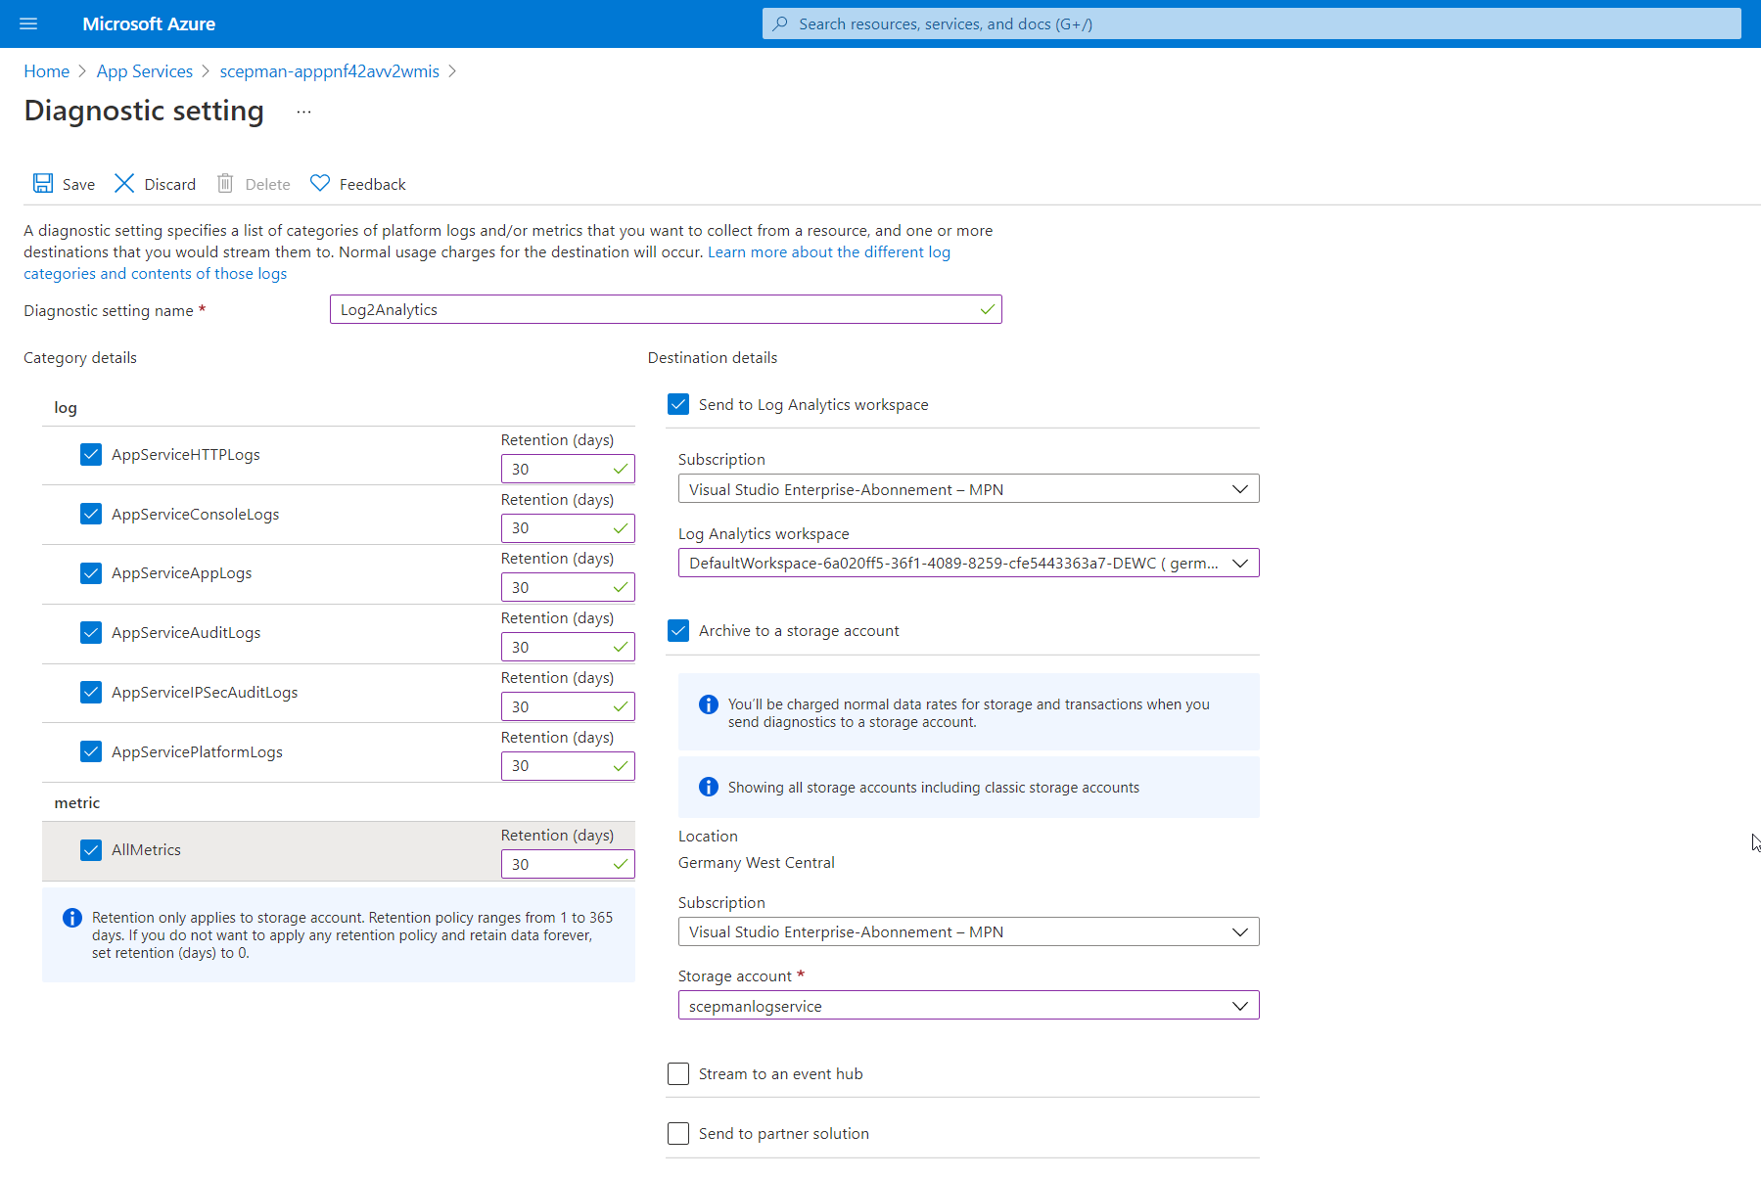Uncheck AppServiceAuditLogs

coord(91,632)
